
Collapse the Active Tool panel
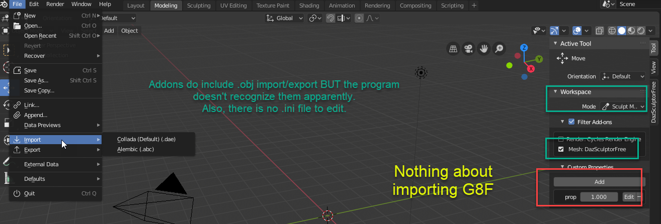pos(555,44)
